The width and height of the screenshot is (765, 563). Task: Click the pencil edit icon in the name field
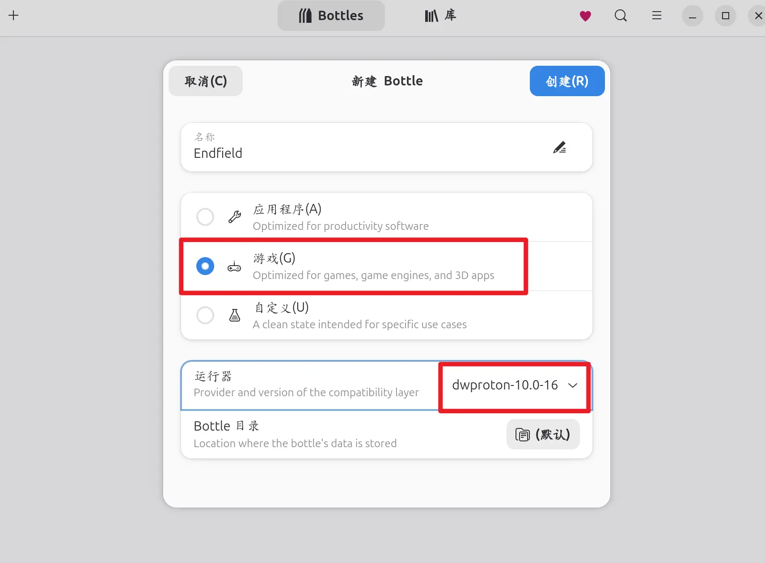(x=559, y=148)
